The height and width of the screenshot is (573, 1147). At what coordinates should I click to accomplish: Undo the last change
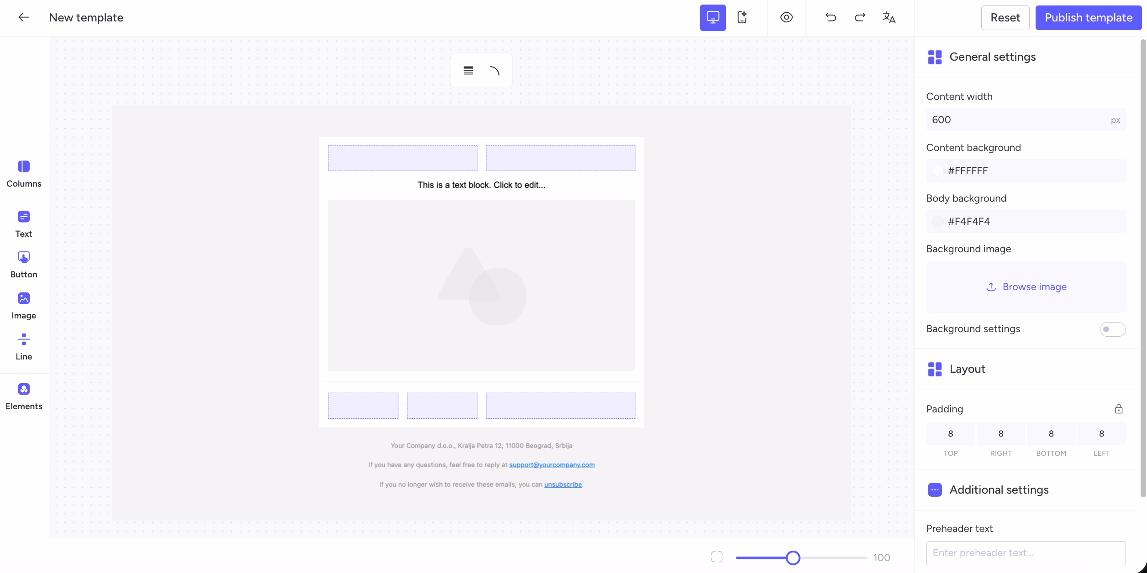click(x=831, y=18)
